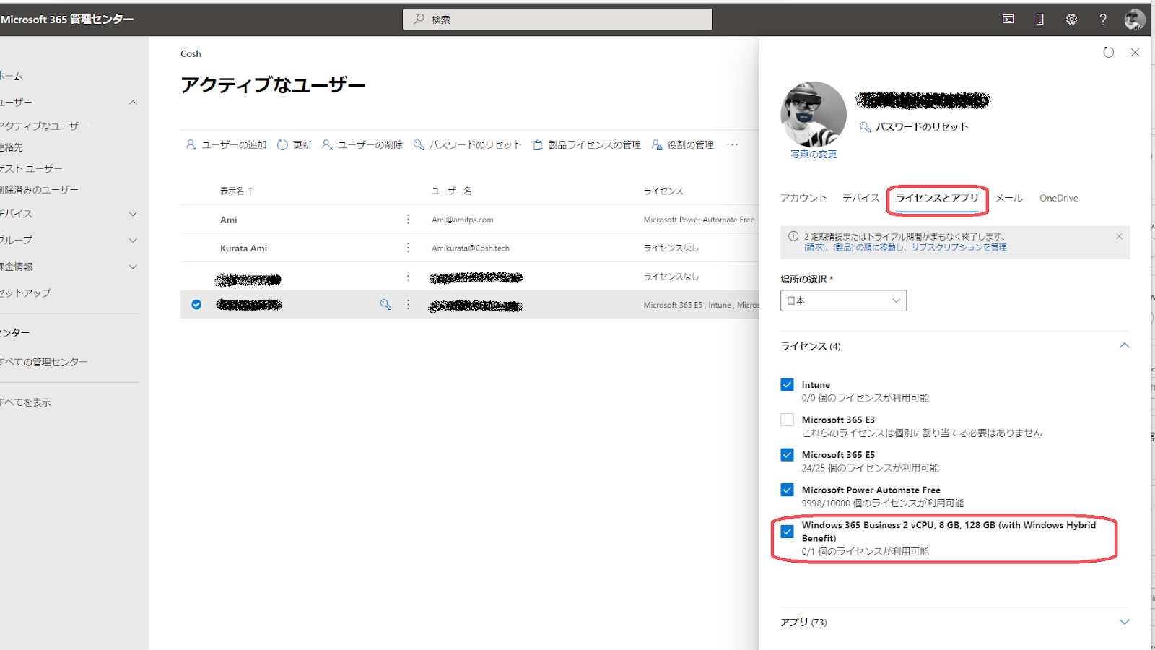Image resolution: width=1155 pixels, height=650 pixels.
Task: Switch to the デバイス tab in panel
Action: 861,198
